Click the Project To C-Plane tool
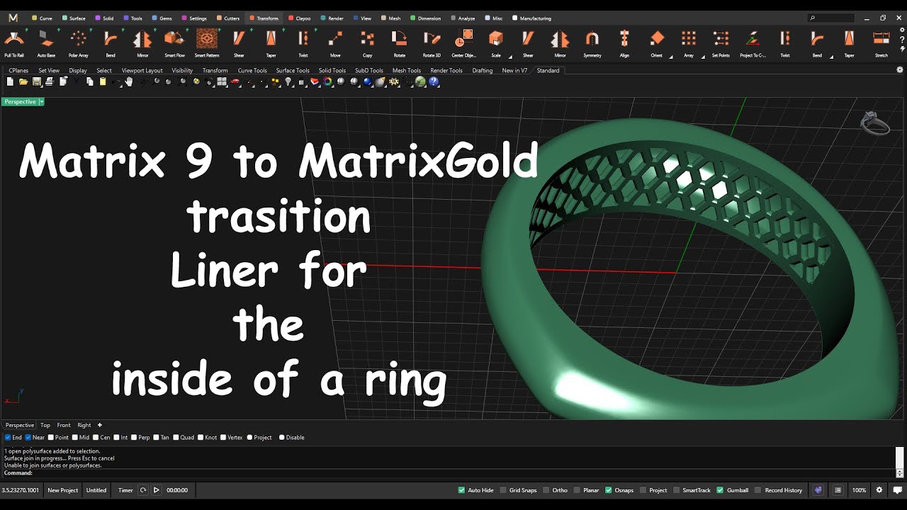Viewport: 907px width, 510px height. pyautogui.click(x=753, y=44)
